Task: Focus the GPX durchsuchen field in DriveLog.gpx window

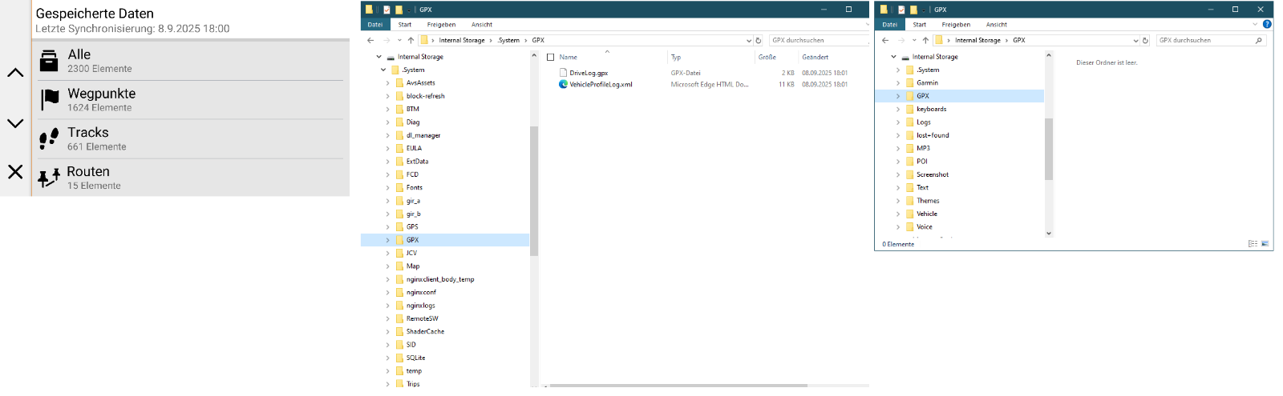Action: coord(818,40)
